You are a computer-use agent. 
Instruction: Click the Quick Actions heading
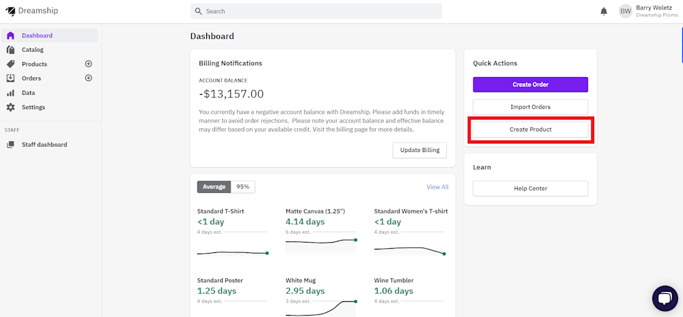click(x=495, y=63)
